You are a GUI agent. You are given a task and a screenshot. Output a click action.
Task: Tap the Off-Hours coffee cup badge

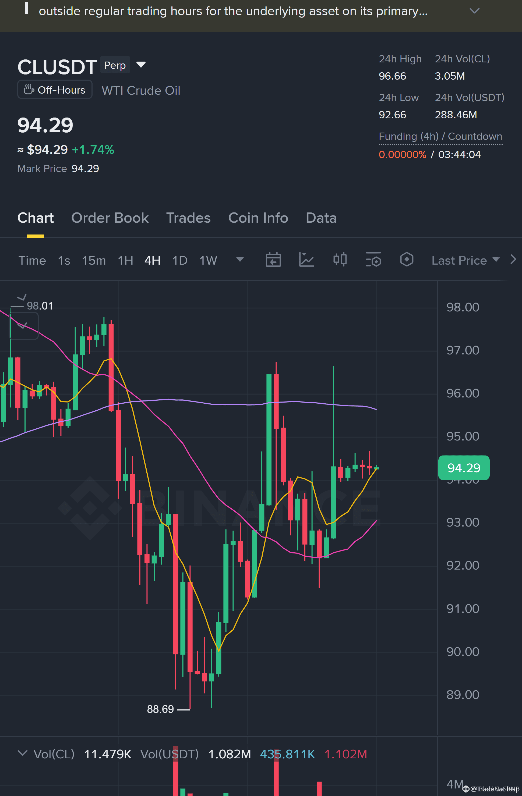point(55,90)
